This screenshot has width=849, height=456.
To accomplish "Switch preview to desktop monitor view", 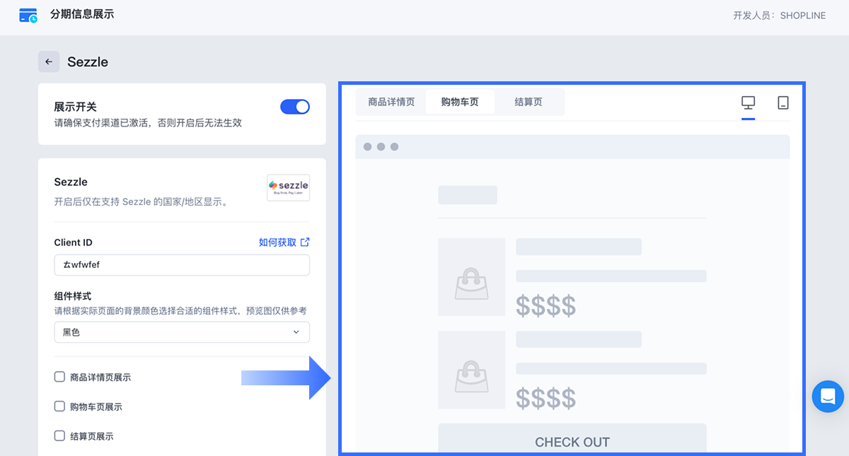I will pyautogui.click(x=749, y=103).
